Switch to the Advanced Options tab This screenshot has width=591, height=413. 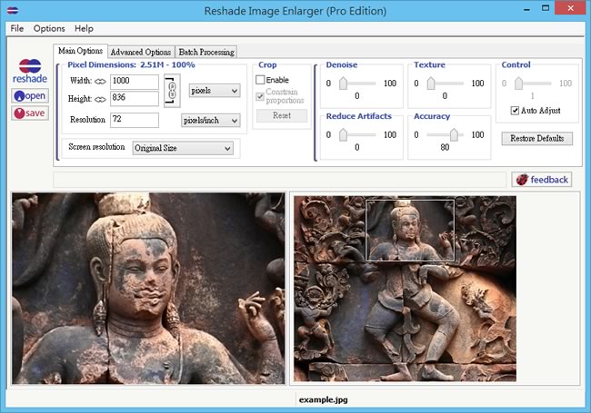tap(140, 52)
